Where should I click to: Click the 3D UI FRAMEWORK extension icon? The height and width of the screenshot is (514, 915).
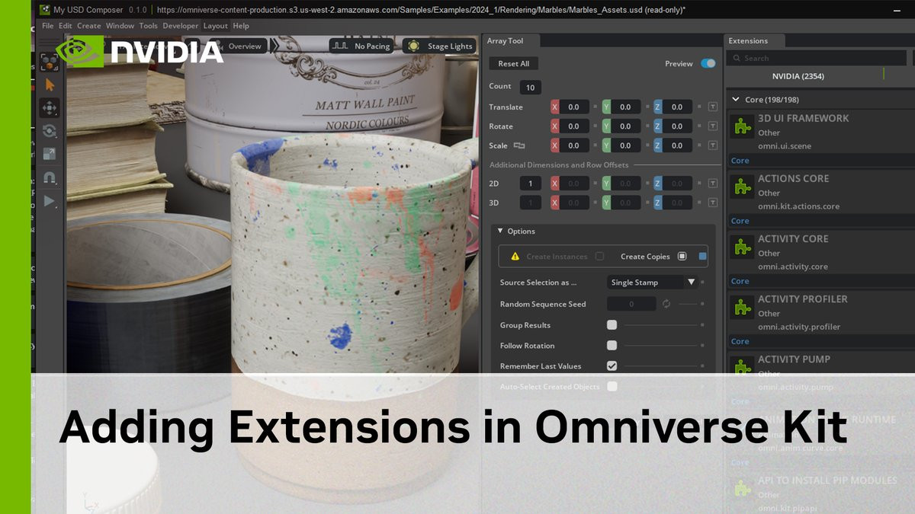tap(741, 127)
